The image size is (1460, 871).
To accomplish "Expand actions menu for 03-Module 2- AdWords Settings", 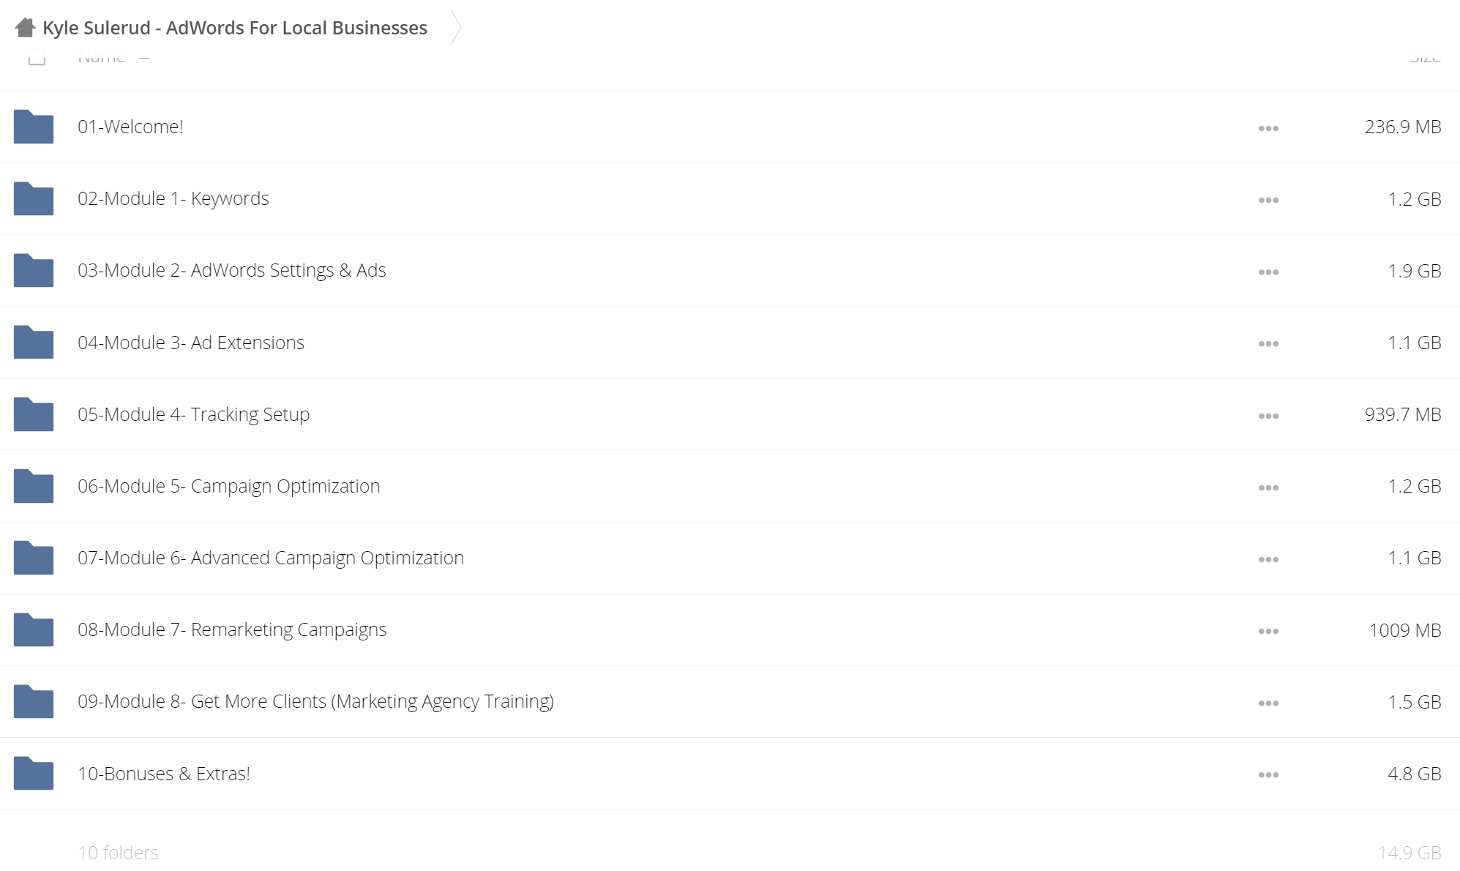I will coord(1268,272).
